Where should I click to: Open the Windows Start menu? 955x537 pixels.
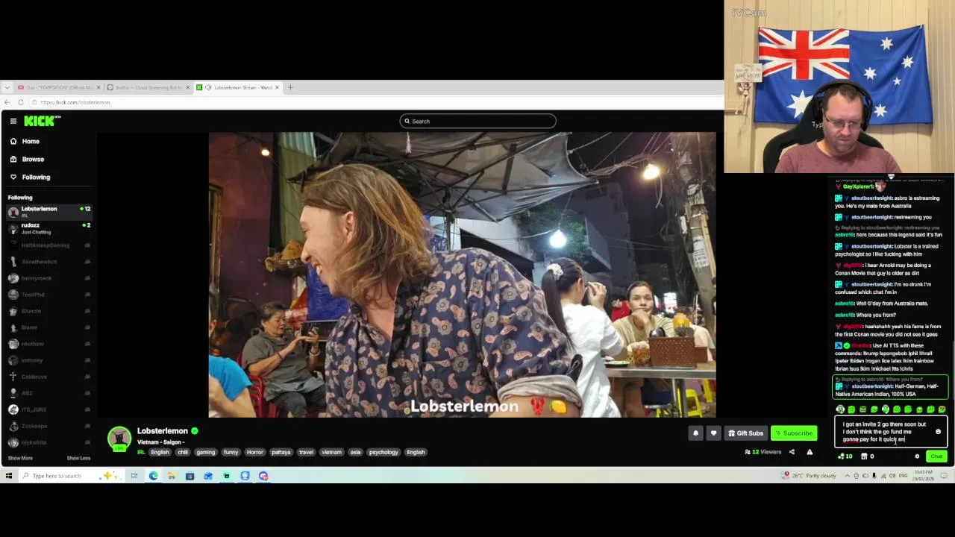point(9,476)
